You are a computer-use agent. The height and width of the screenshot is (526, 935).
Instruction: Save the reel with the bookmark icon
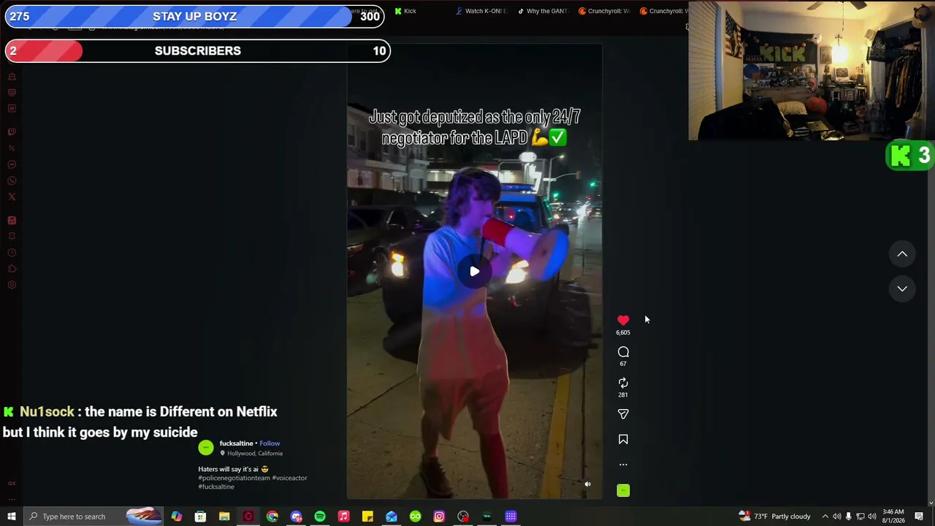pos(623,439)
